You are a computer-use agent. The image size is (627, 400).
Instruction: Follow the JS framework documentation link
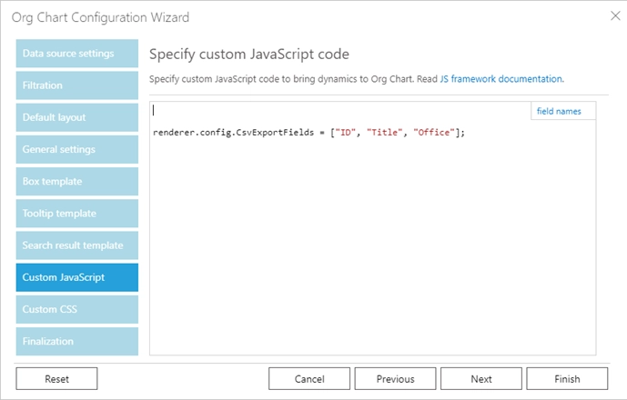tap(501, 79)
